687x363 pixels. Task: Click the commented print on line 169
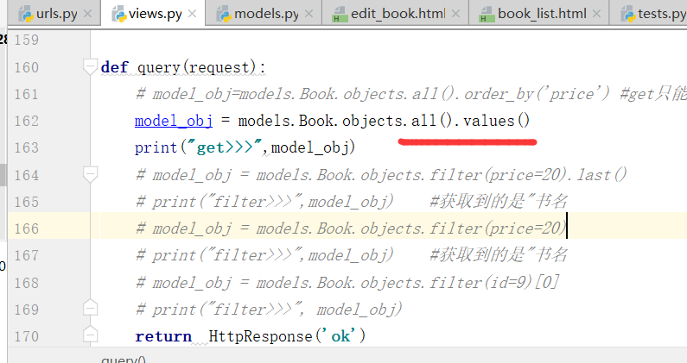[269, 310]
